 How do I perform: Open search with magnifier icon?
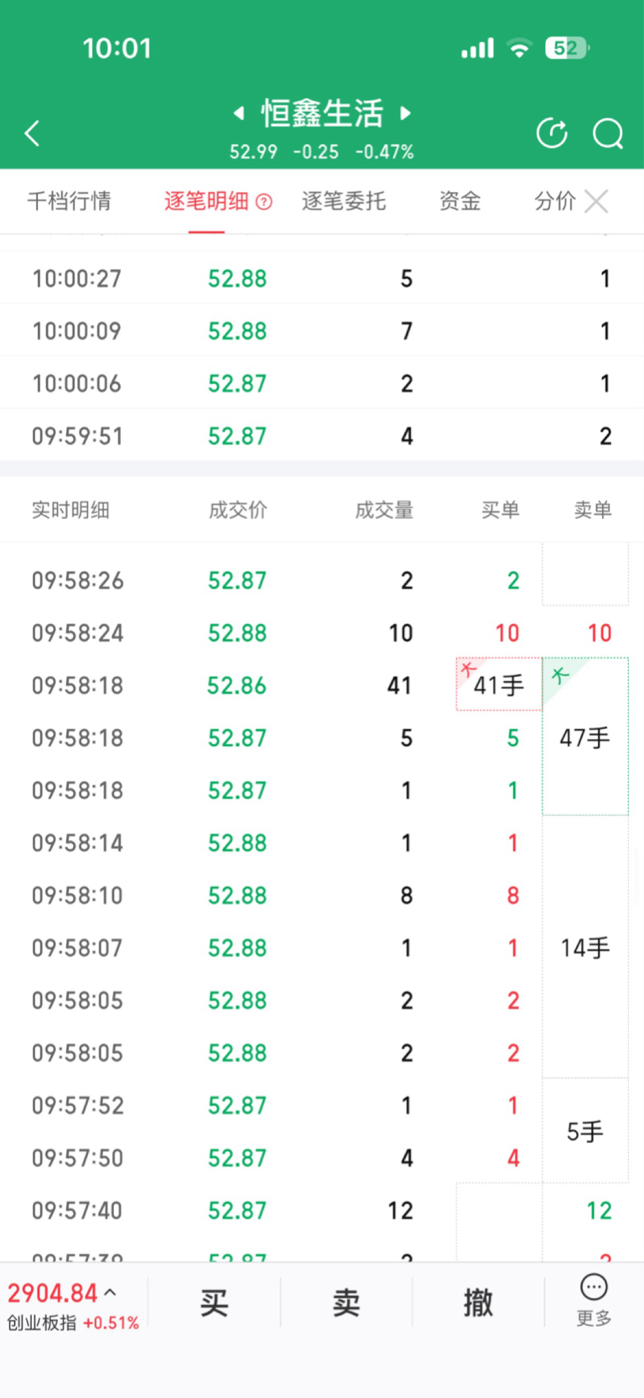point(608,133)
